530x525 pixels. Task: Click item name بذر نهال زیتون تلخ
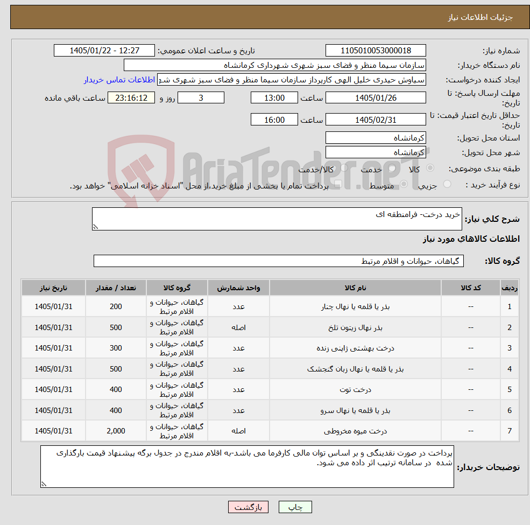click(355, 327)
